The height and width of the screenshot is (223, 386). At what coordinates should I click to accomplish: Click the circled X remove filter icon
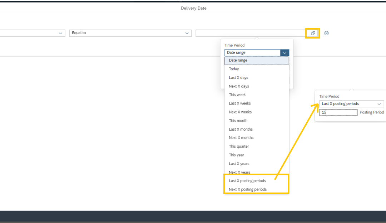coord(326,33)
